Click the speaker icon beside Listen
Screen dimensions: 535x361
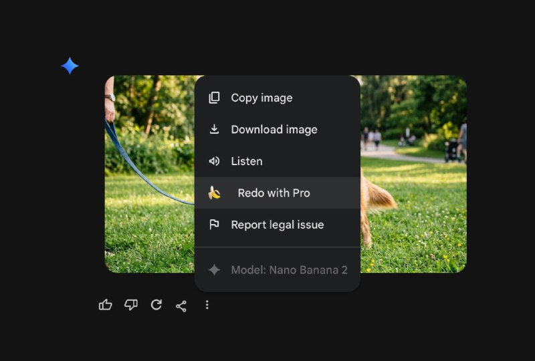pos(214,161)
